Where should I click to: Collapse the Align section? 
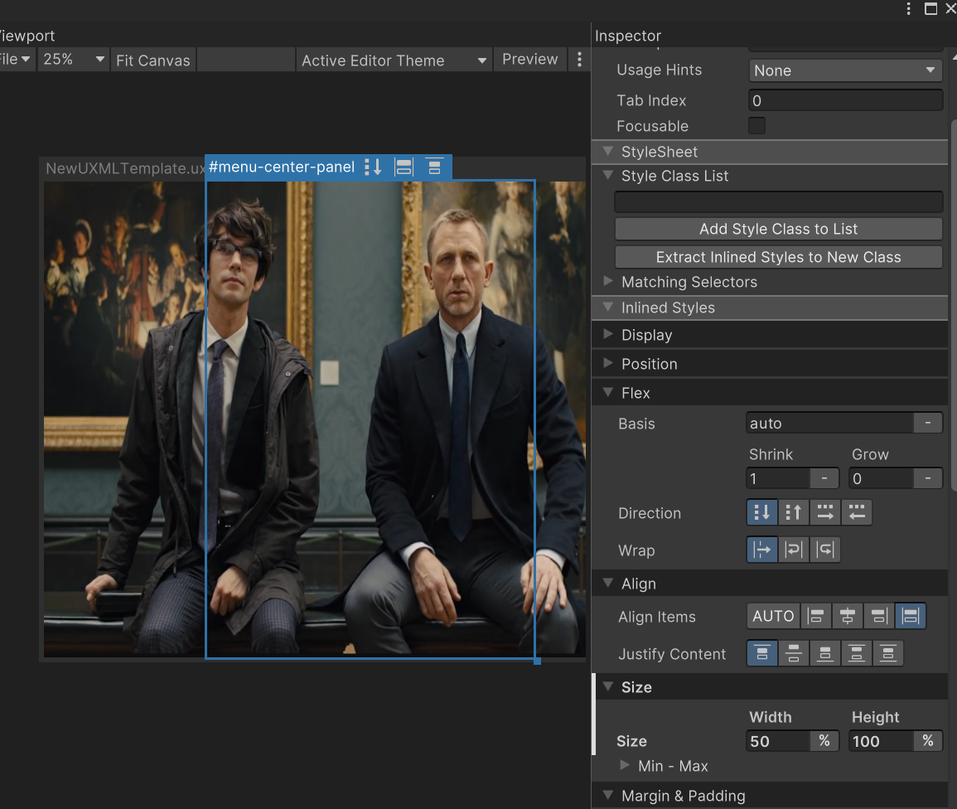point(608,583)
